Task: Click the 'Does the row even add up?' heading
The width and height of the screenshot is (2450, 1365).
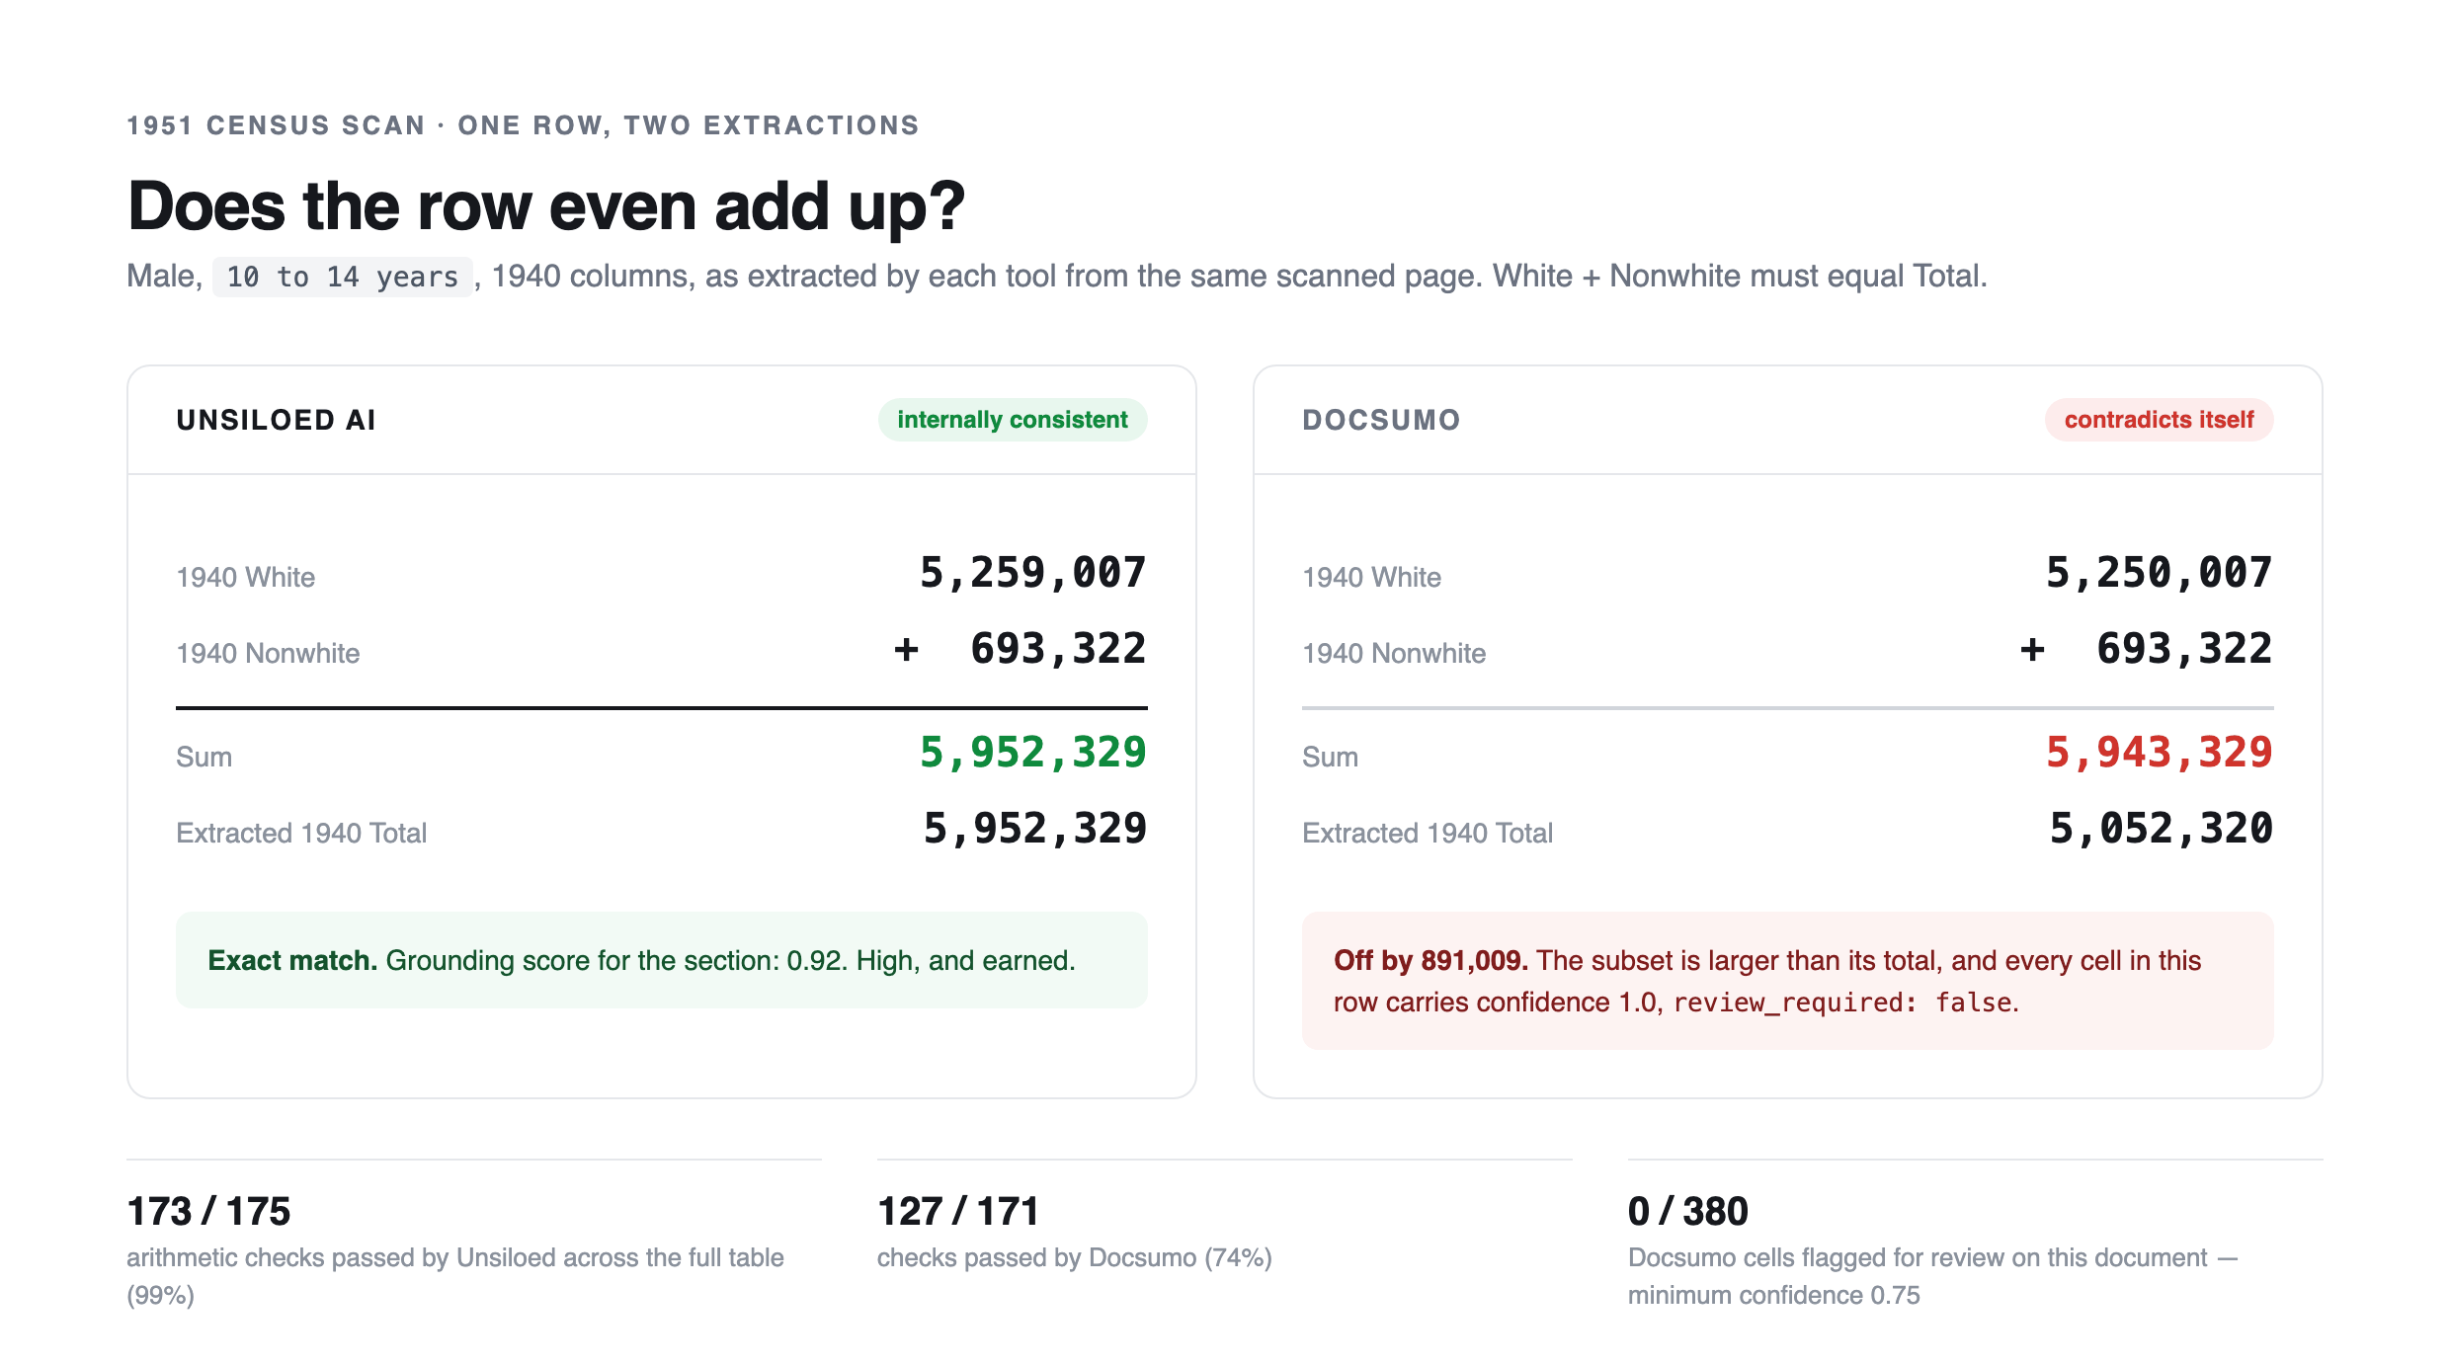Action: [x=546, y=206]
